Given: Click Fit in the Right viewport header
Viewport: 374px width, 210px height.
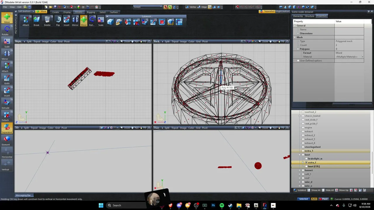Looking at the screenshot, I should click(x=143, y=41).
